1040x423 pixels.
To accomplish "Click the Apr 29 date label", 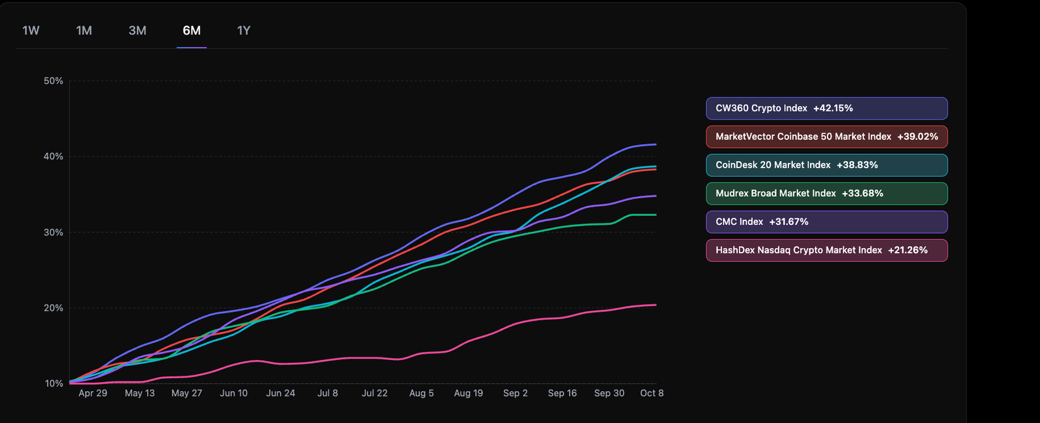I will (93, 393).
